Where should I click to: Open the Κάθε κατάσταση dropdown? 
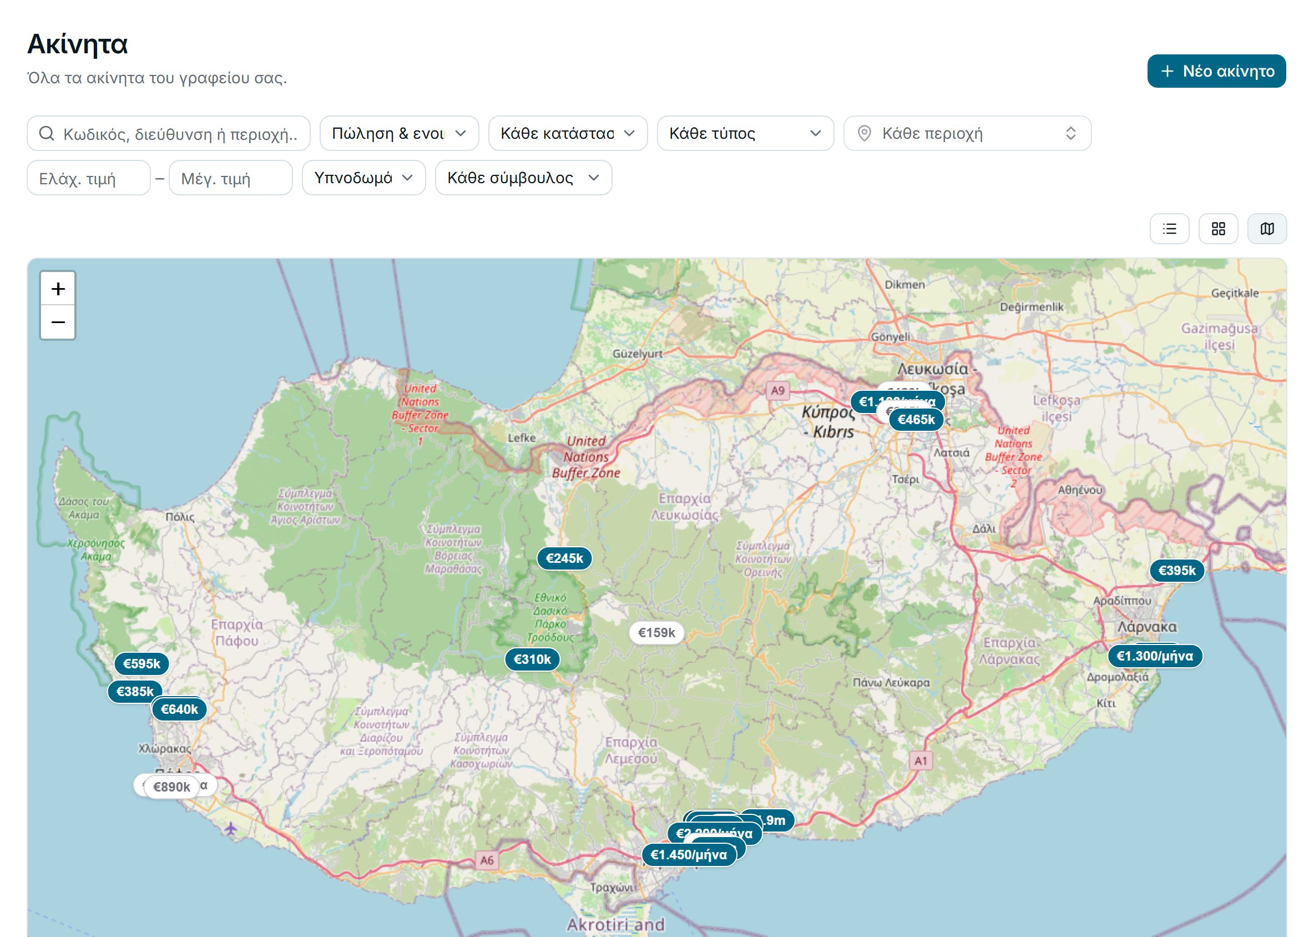(x=568, y=133)
